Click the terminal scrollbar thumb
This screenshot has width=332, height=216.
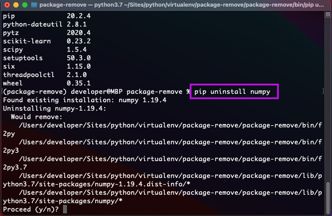pos(328,197)
